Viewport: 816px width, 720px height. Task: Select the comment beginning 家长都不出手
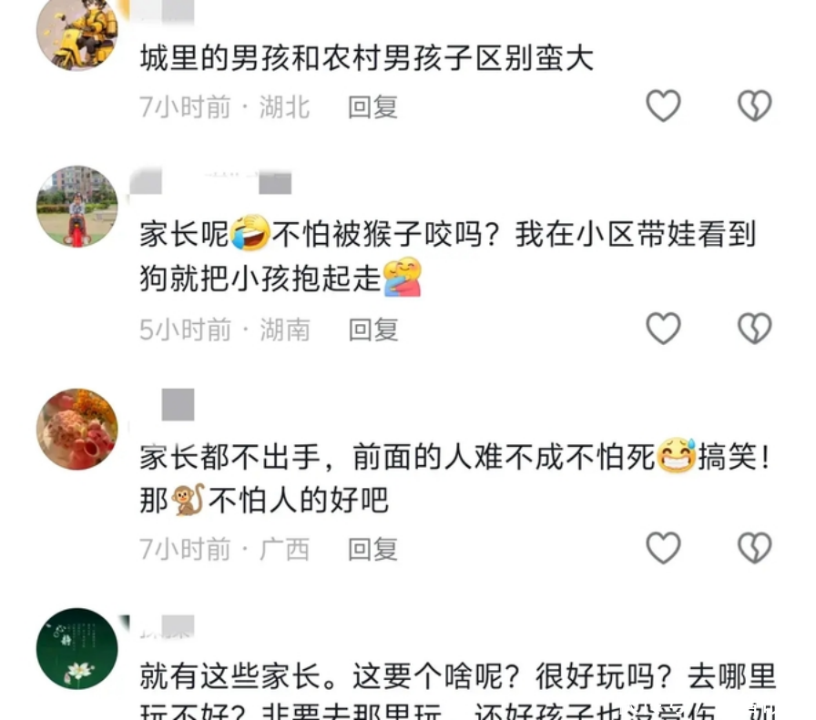(x=455, y=479)
